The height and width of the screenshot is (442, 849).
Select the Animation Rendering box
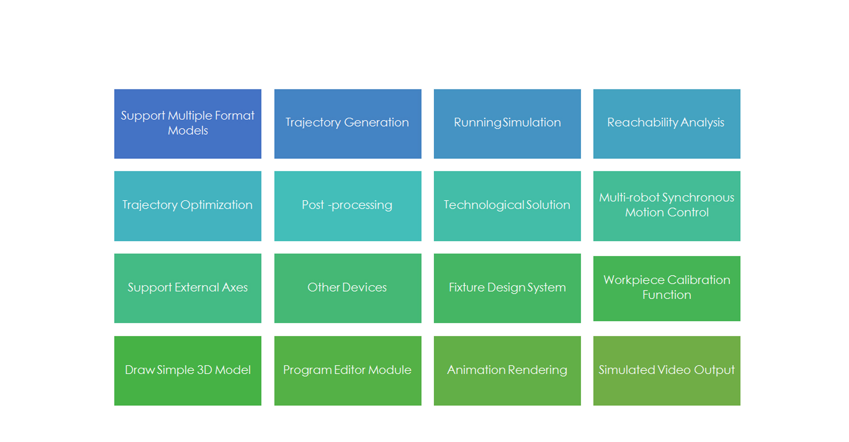(x=507, y=371)
